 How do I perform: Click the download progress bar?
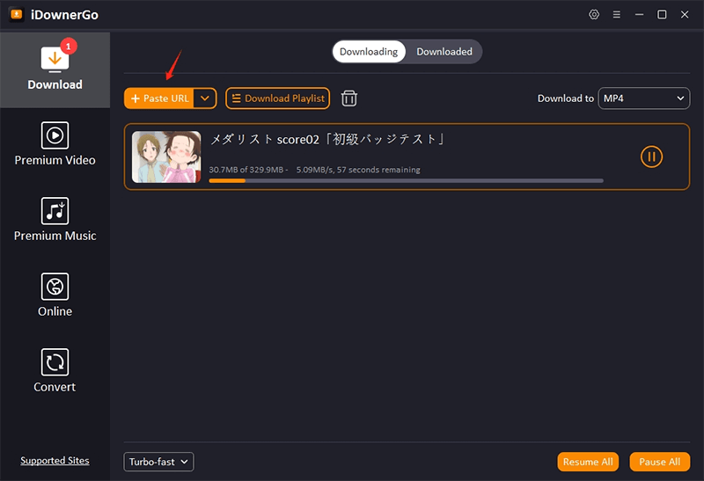coord(406,181)
